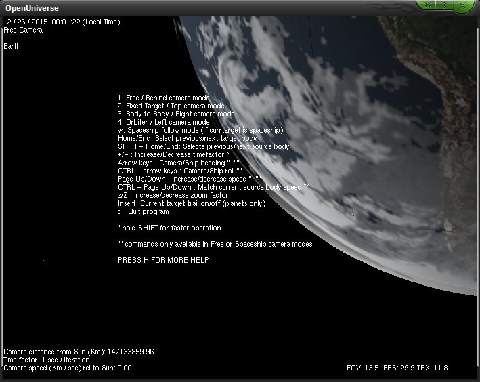Minimize the OpenUniverse window
480x382 pixels.
[x=428, y=5]
